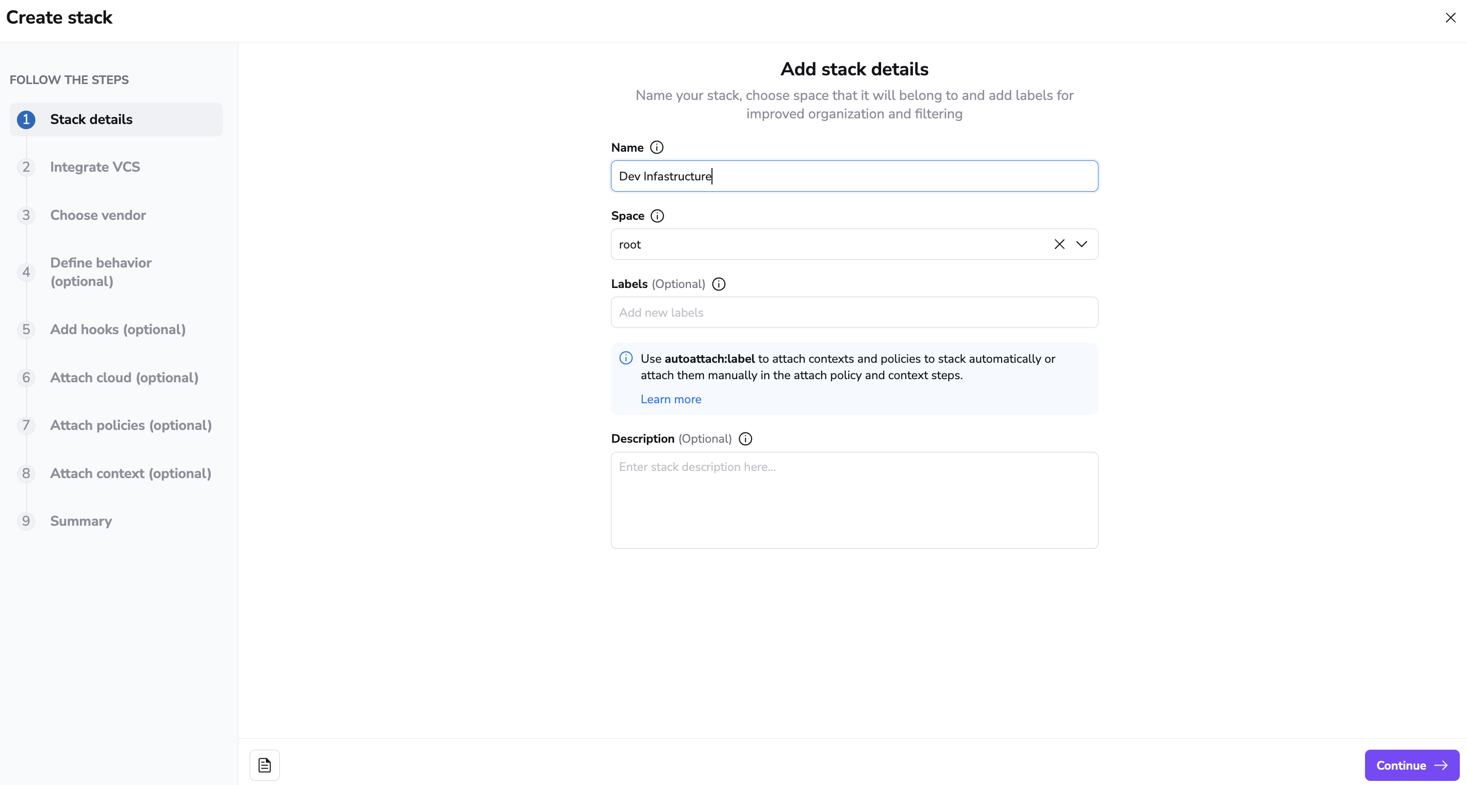The width and height of the screenshot is (1467, 785).
Task: Expand the Space dropdown chevron
Action: point(1082,244)
